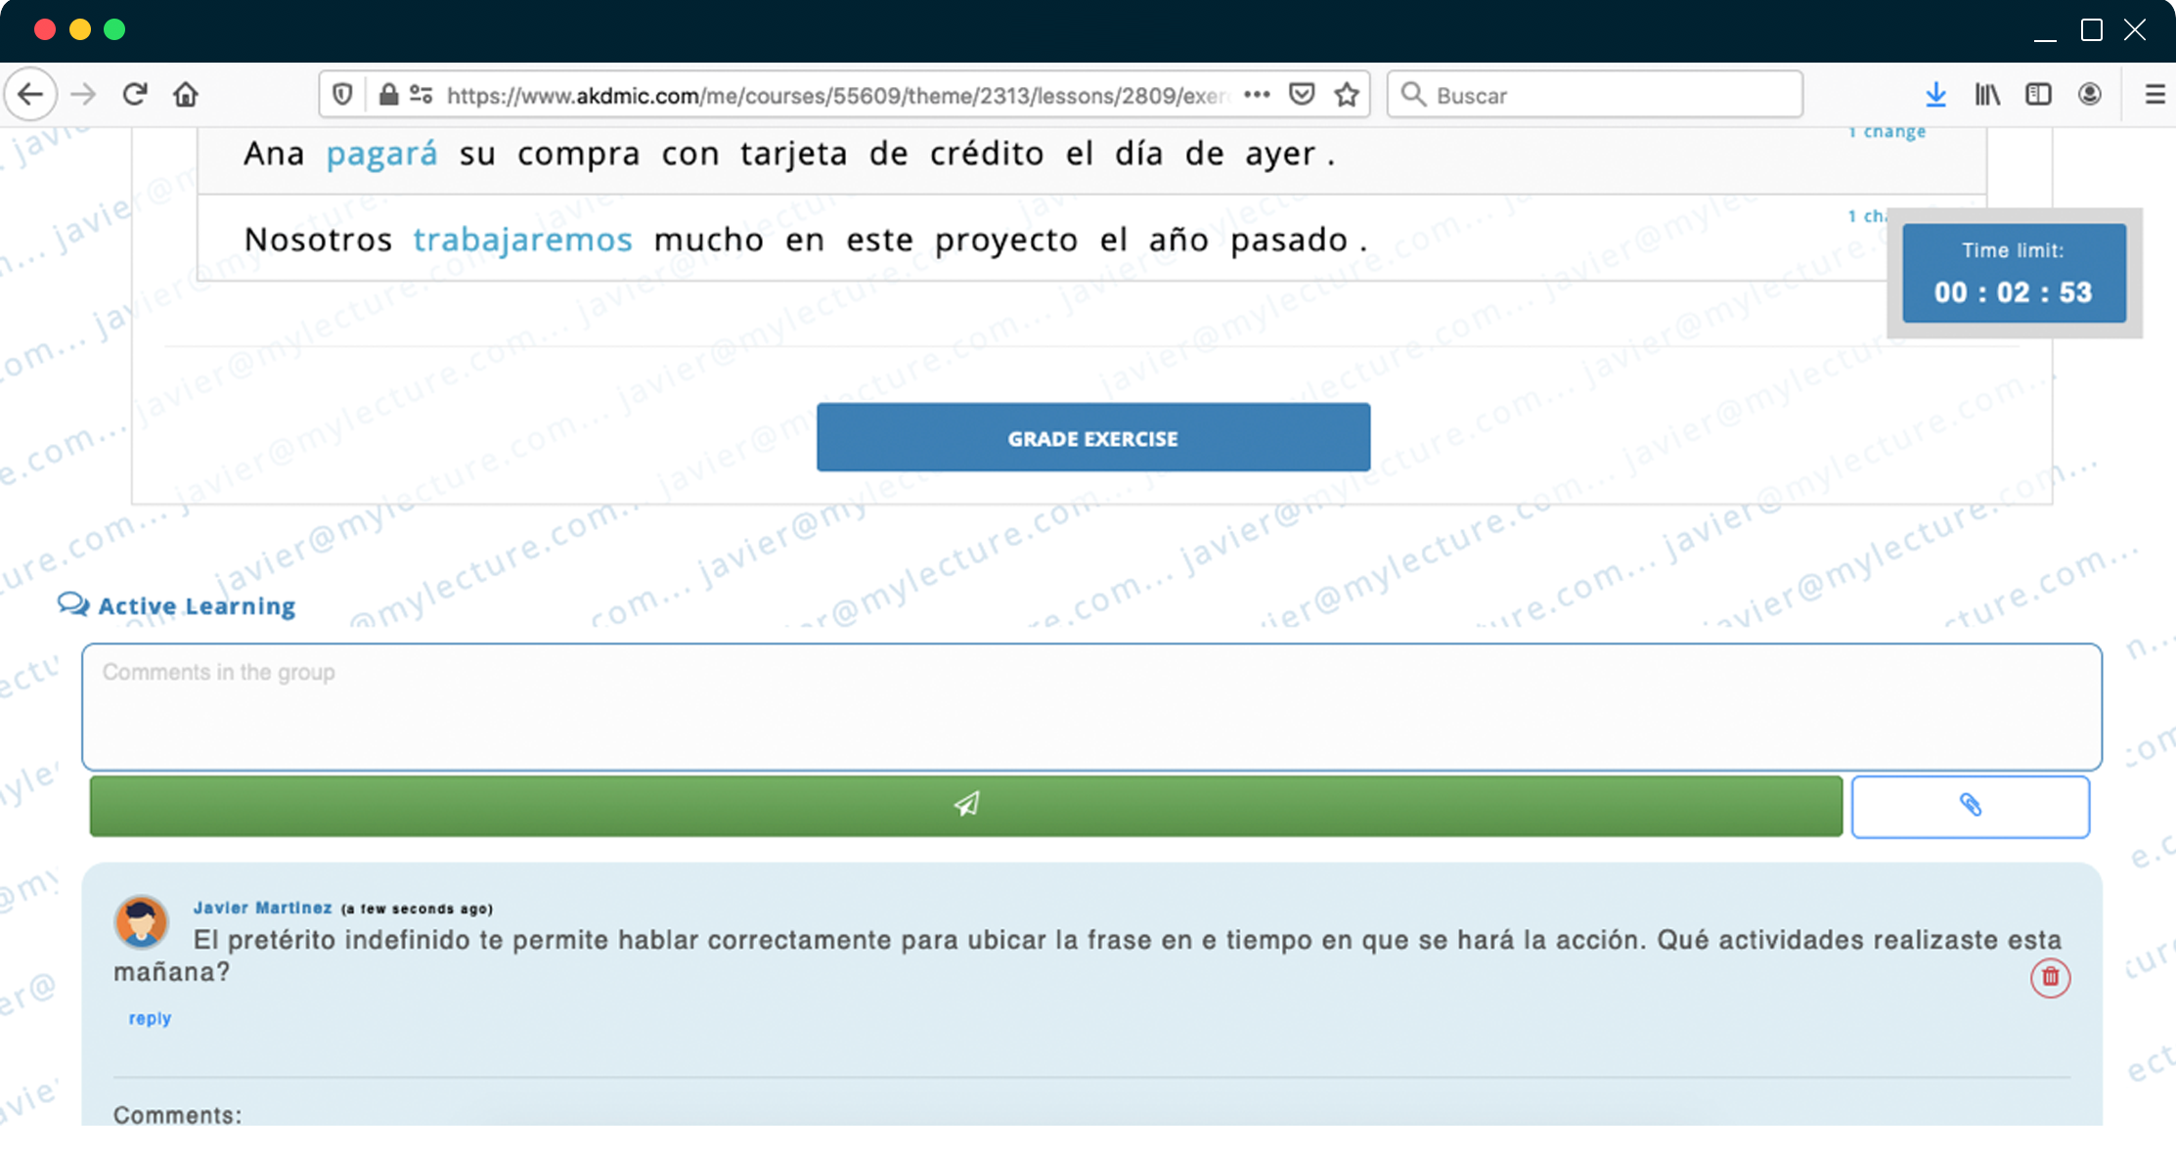Open the page actions ellipsis menu
Image resolution: width=2176 pixels, height=1155 pixels.
pyautogui.click(x=1257, y=94)
